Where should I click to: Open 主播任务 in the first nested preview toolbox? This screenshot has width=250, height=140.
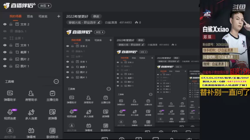[x=106, y=100]
